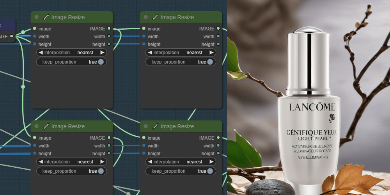Screen dimensions: 390x195
Task: Click the width output port on top-right node
Action: pos(218,36)
